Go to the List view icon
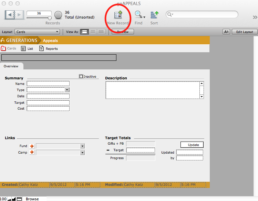Screen dimensions: 258x201 coord(23,49)
